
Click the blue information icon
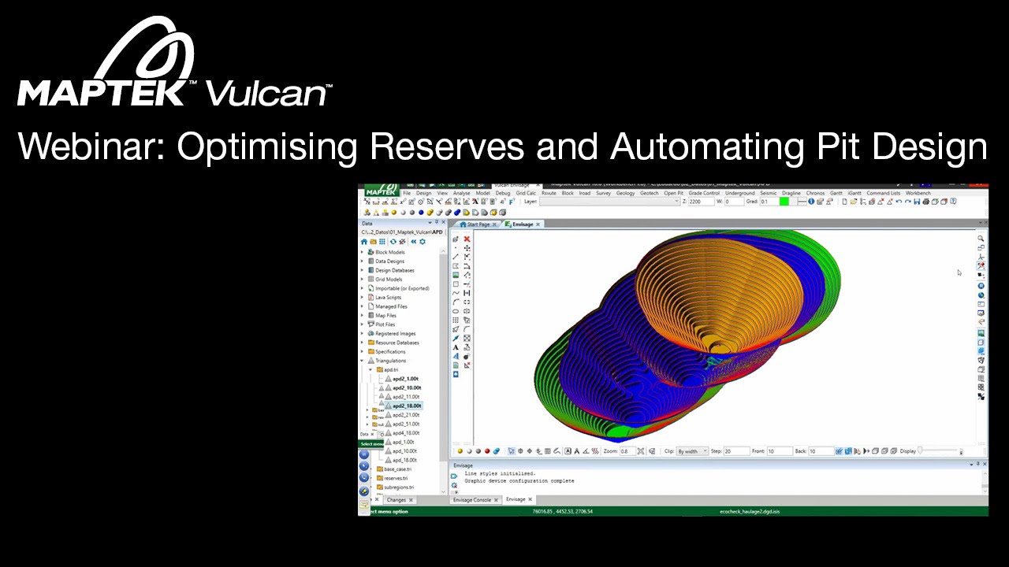point(811,202)
